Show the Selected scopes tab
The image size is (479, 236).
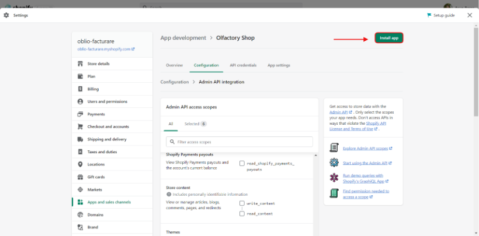point(195,124)
